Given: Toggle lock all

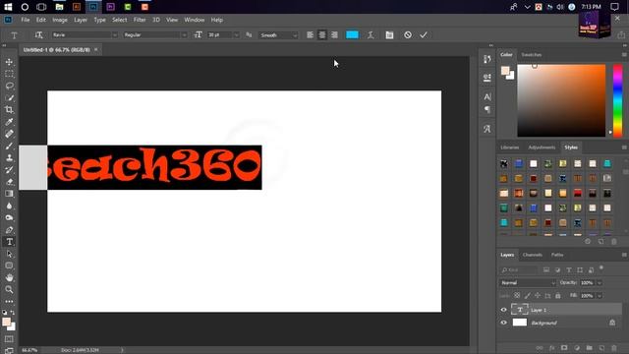Looking at the screenshot, I should pyautogui.click(x=558, y=295).
